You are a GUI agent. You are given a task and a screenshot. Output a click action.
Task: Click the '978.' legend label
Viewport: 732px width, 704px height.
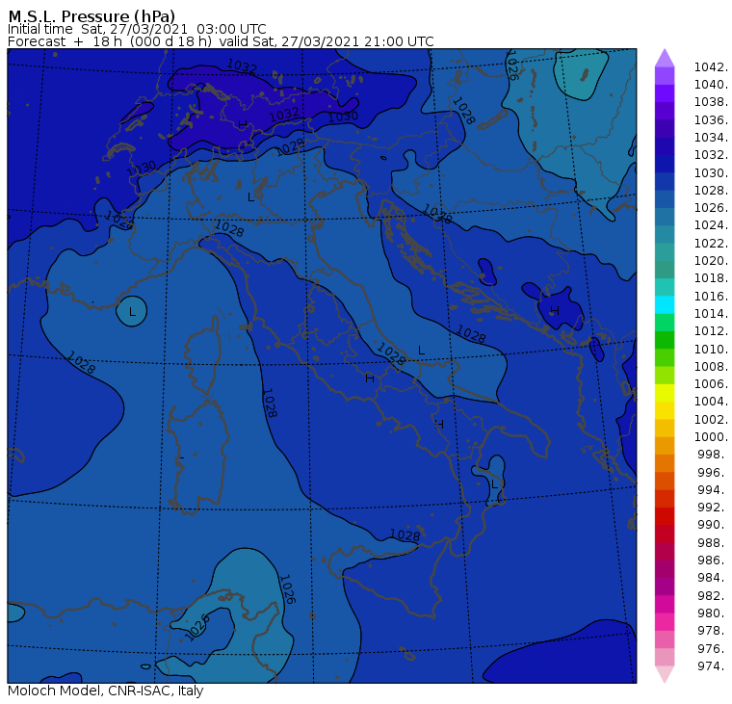click(x=713, y=631)
